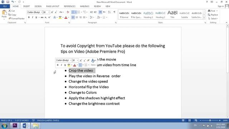
Task: Apply ribbon red font color
Action: [66, 18]
